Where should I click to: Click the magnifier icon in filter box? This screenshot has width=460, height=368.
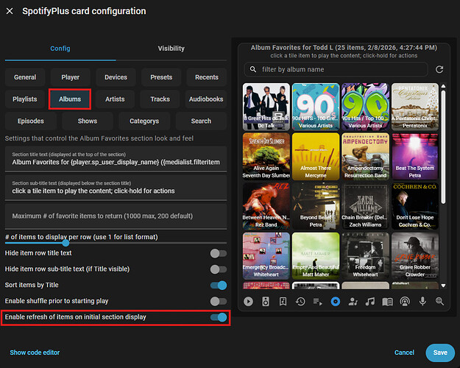pos(253,69)
